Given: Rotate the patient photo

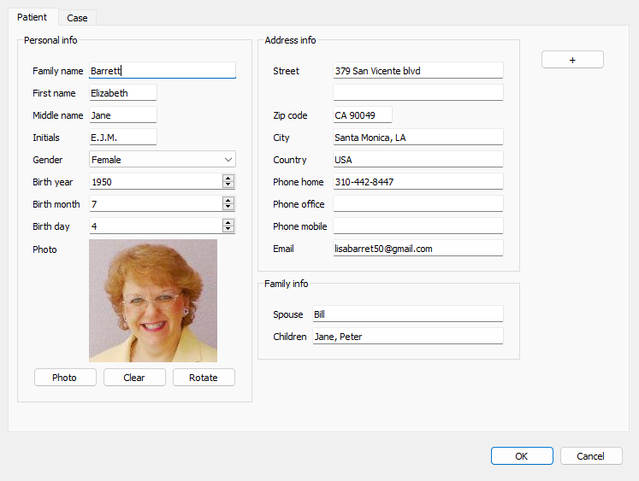Looking at the screenshot, I should pos(204,378).
